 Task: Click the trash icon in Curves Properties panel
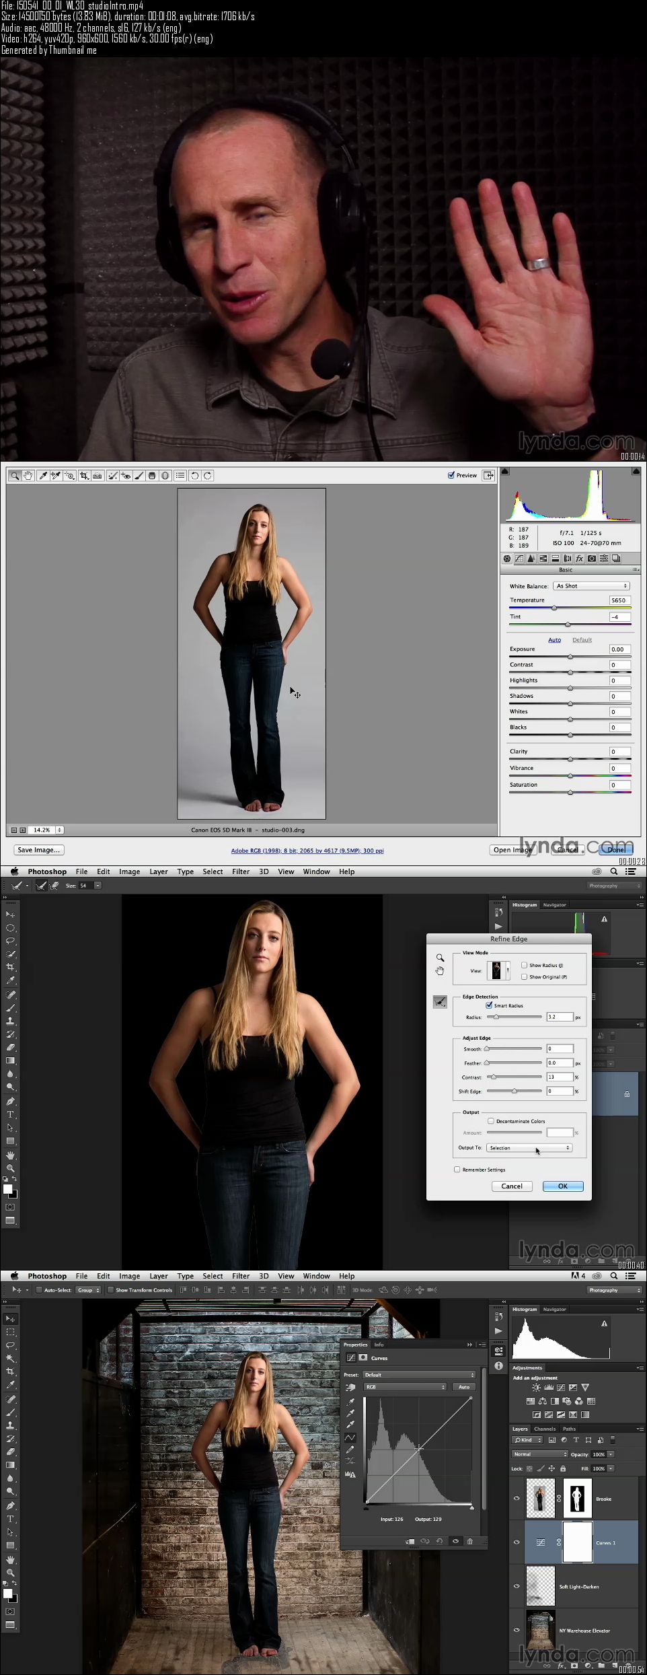[469, 1541]
